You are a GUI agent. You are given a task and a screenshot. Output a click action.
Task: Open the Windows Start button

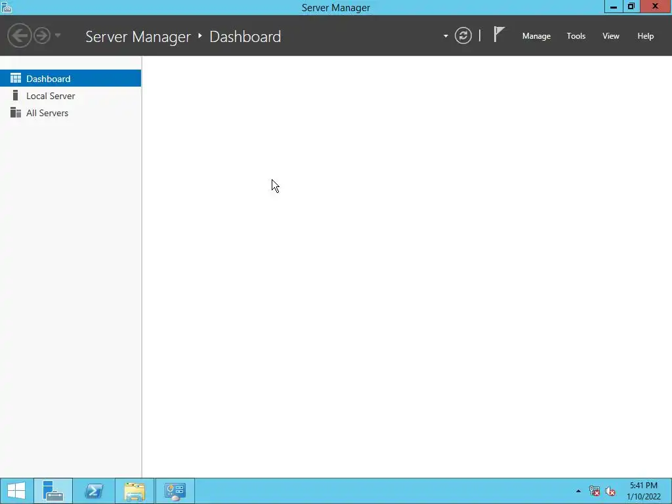coord(16,491)
